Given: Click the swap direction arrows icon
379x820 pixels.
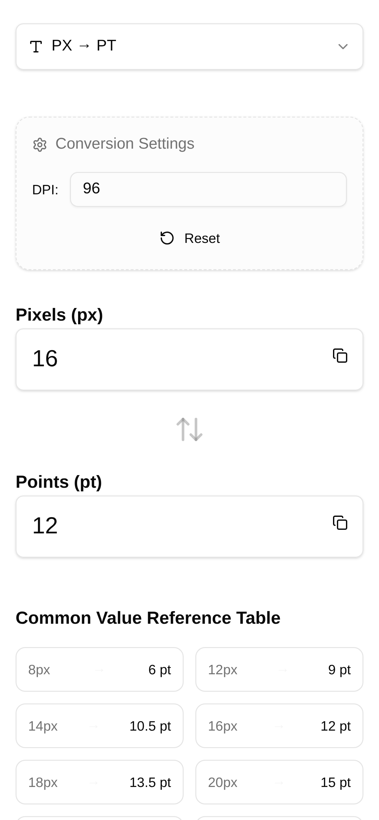Looking at the screenshot, I should 189,429.
